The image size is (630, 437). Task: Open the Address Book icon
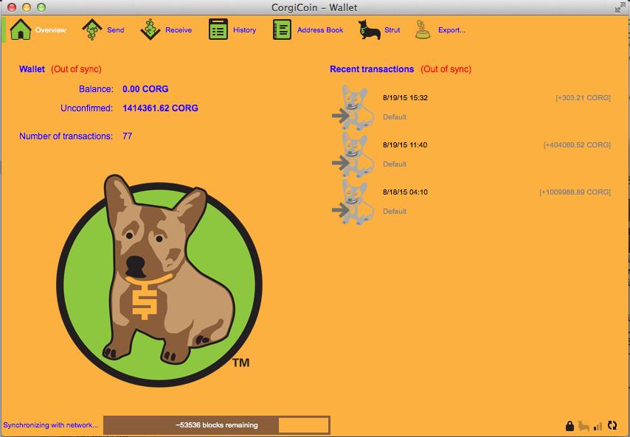point(283,30)
